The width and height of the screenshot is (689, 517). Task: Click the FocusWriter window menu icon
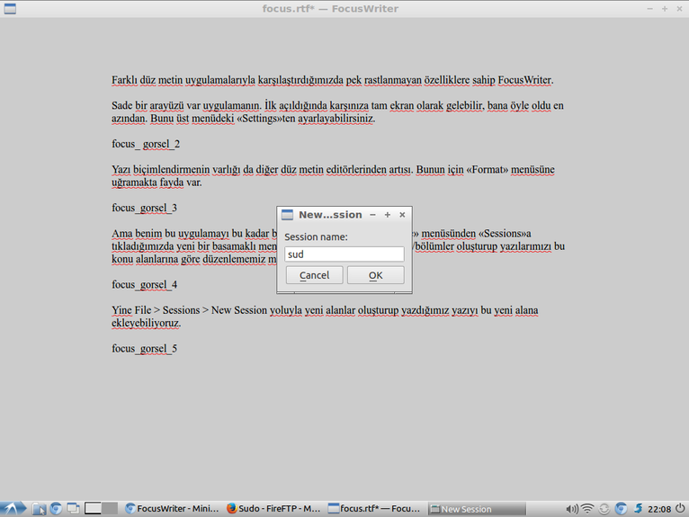click(10, 9)
